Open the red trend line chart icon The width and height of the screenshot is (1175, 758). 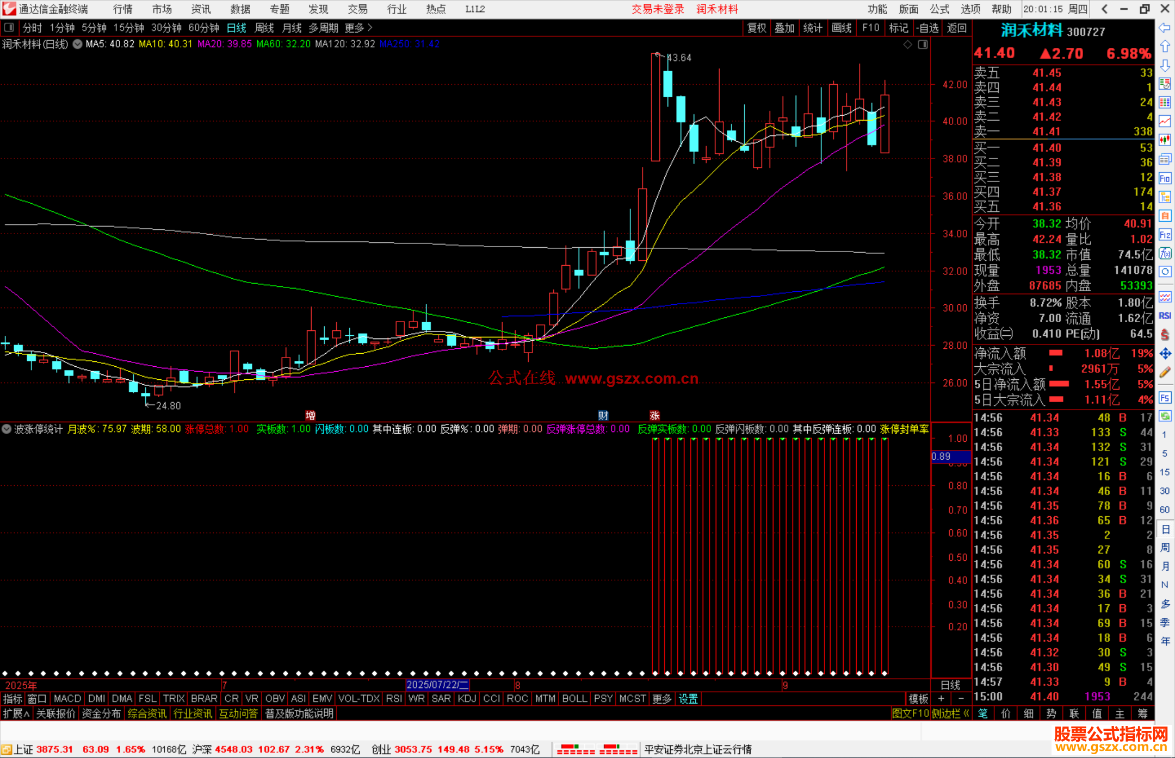tap(1165, 121)
